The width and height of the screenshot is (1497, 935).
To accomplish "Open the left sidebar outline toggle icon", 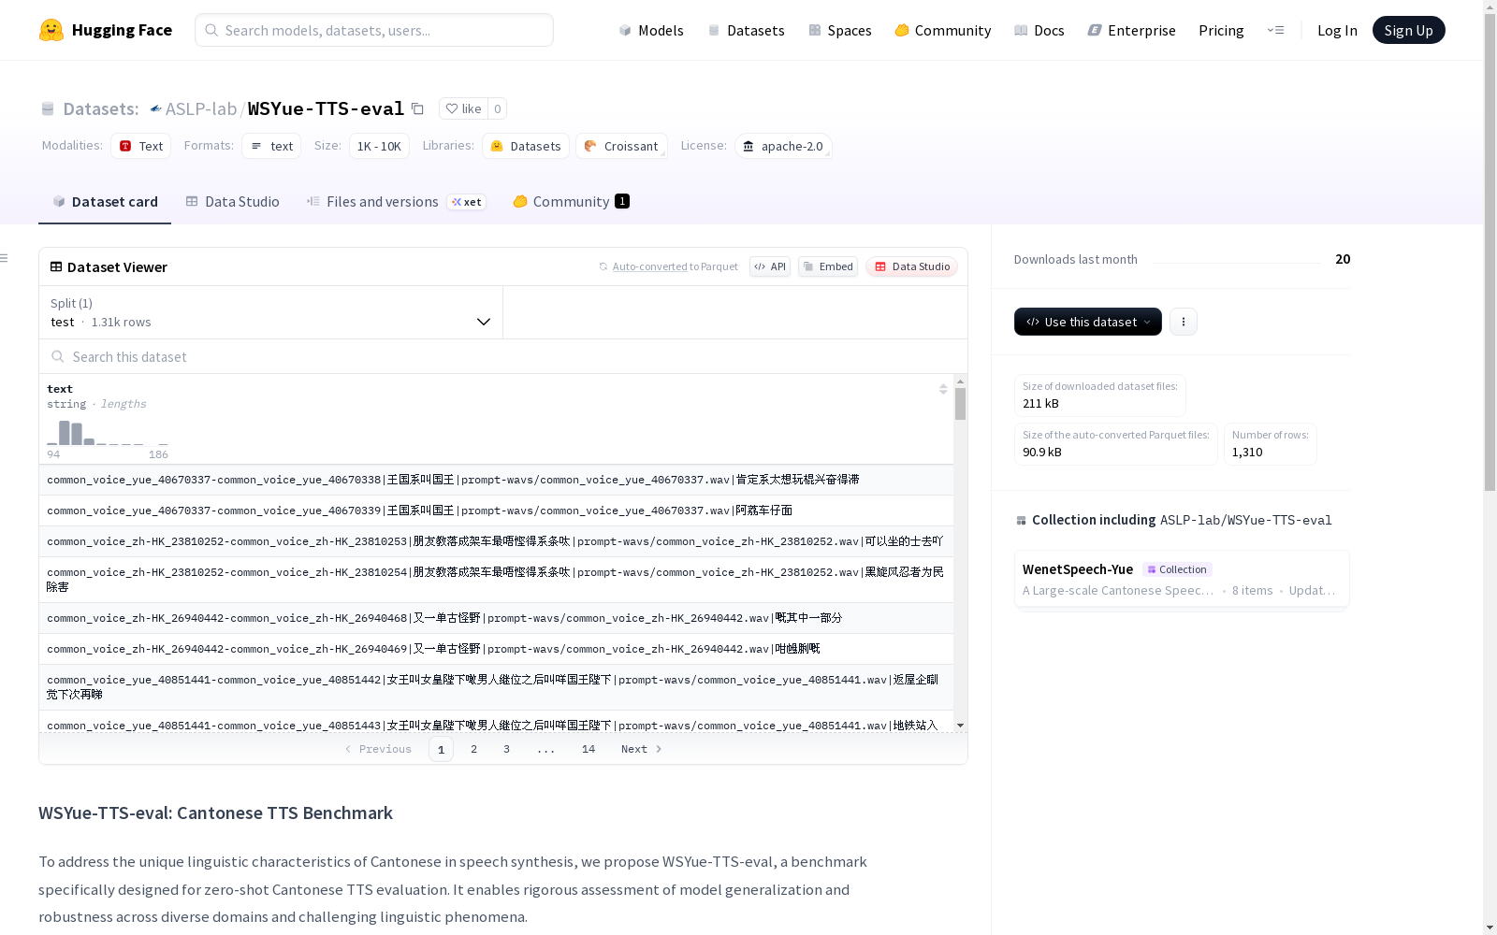I will pos(5,258).
